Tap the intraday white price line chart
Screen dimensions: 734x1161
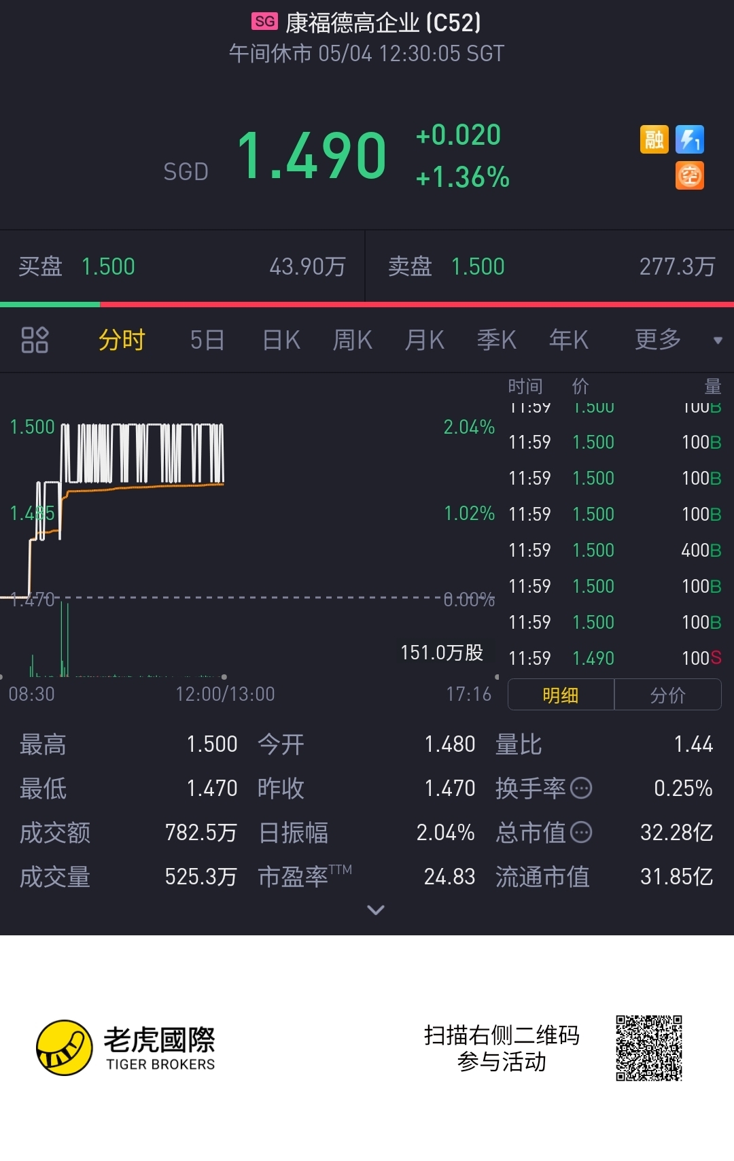pyautogui.click(x=113, y=510)
